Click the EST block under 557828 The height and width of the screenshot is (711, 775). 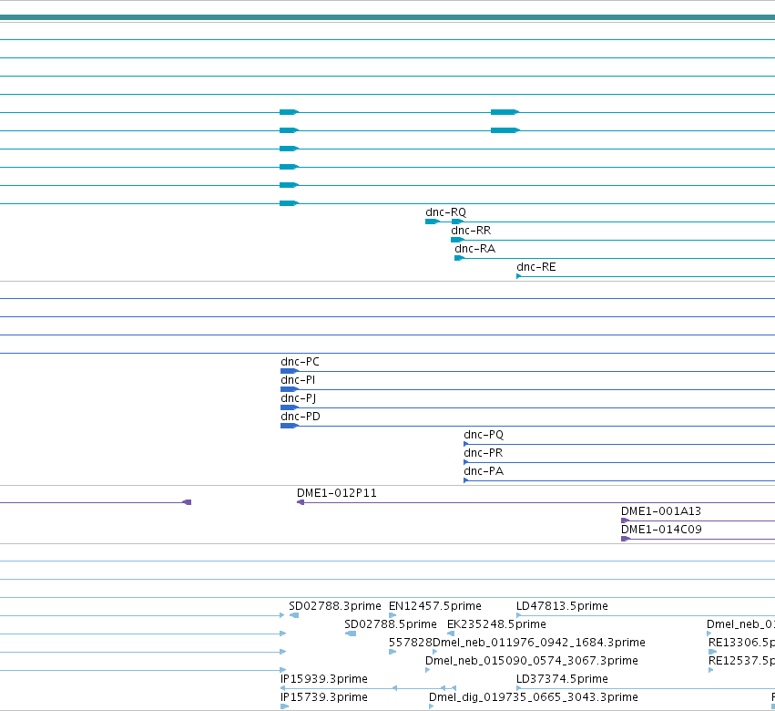point(393,652)
